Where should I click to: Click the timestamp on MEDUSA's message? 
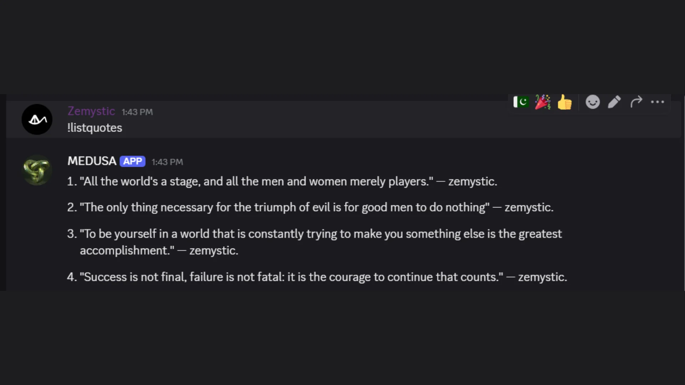[x=167, y=162]
